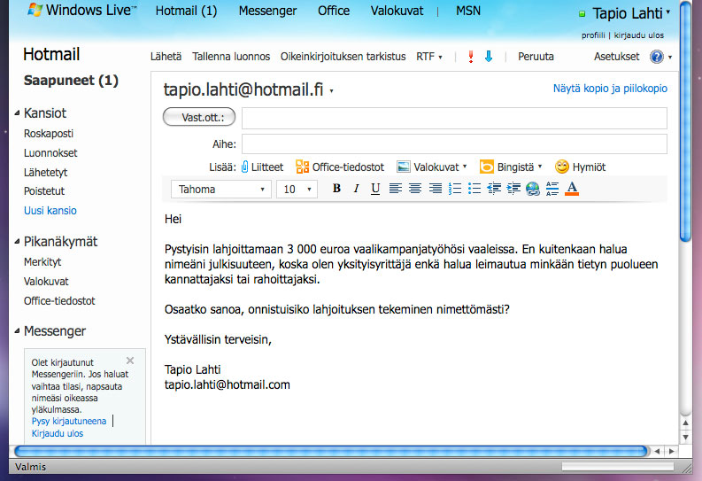Open the help dropdown arrow

[670, 58]
